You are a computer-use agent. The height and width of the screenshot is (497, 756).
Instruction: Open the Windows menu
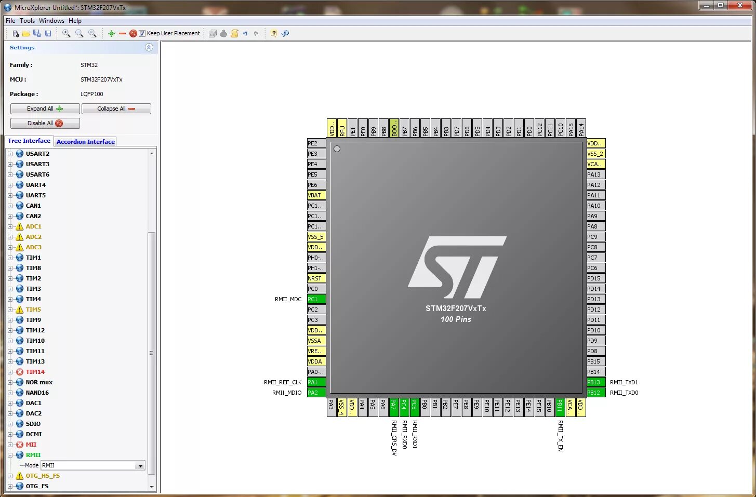51,21
